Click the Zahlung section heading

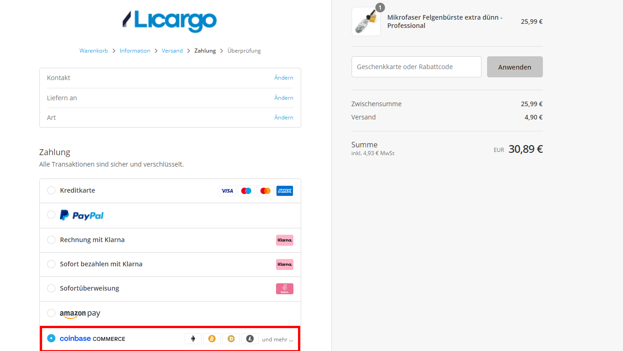tap(55, 152)
